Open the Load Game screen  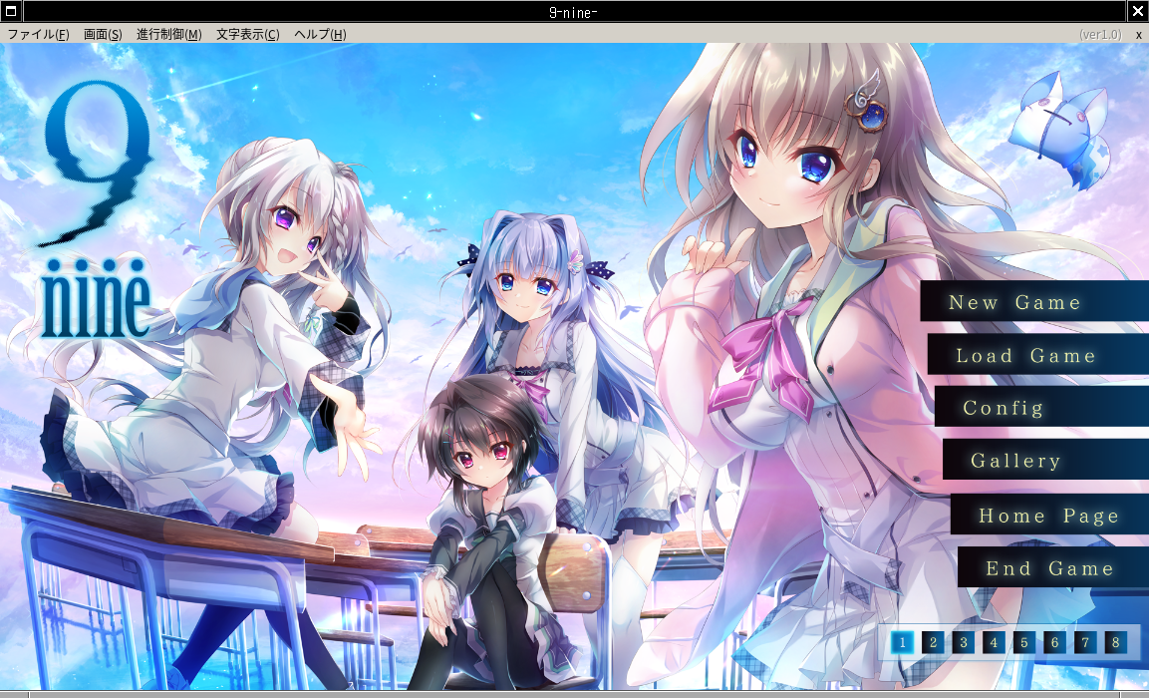[1037, 355]
